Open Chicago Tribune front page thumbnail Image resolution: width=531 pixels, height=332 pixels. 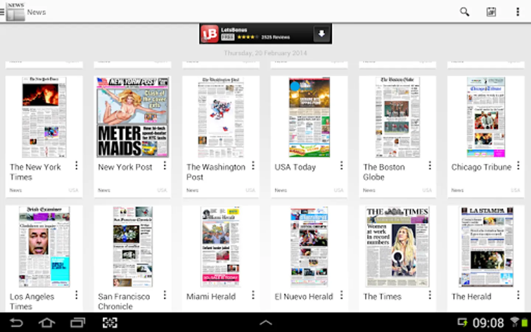pos(486,117)
